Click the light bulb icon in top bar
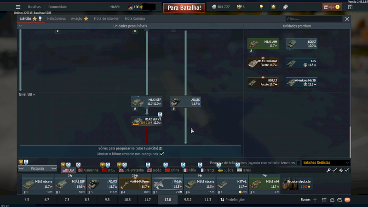The height and width of the screenshot is (207, 368). [261, 7]
